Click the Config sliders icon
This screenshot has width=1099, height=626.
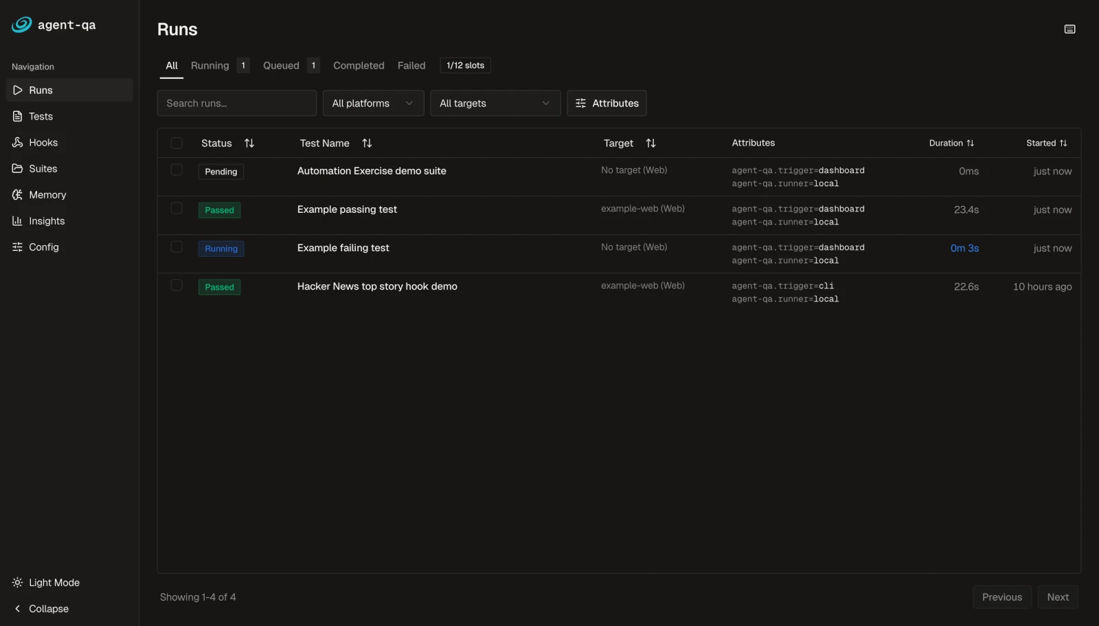pyautogui.click(x=18, y=246)
